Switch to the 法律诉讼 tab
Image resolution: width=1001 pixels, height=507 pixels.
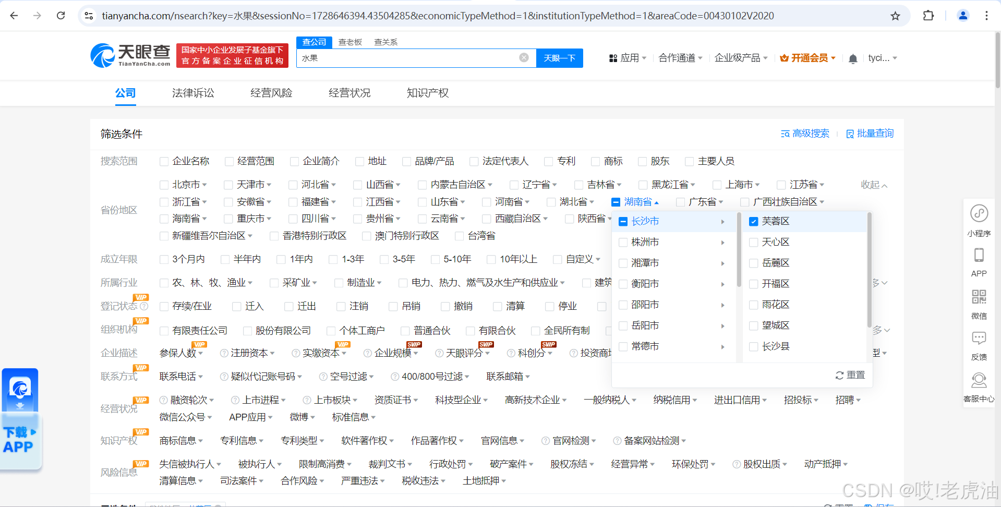tap(193, 93)
